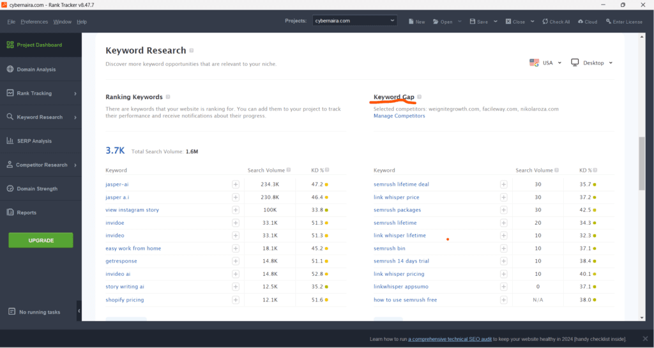Viewport: 654px width, 348px height.
Task: Collapse the left sidebar panel arrow
Action: [79, 311]
